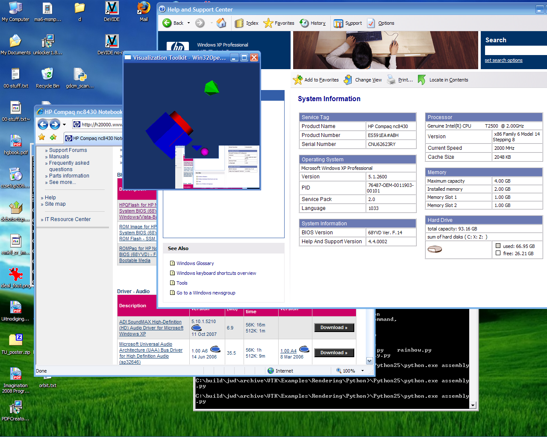Image resolution: width=547 pixels, height=437 pixels.
Task: Click Back in Help and Support Center
Action: [x=173, y=23]
